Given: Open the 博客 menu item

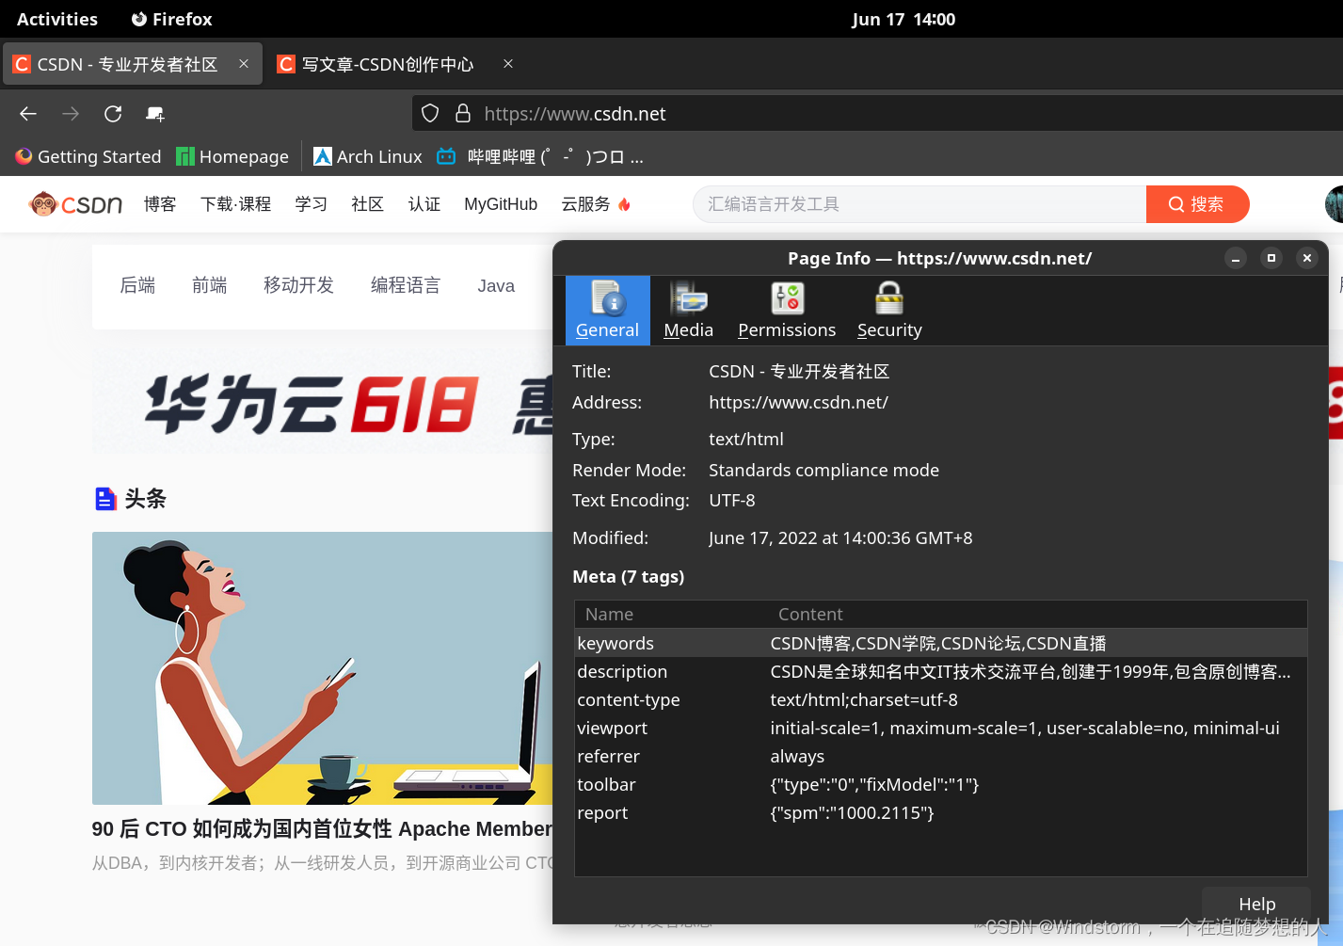Looking at the screenshot, I should click(160, 204).
